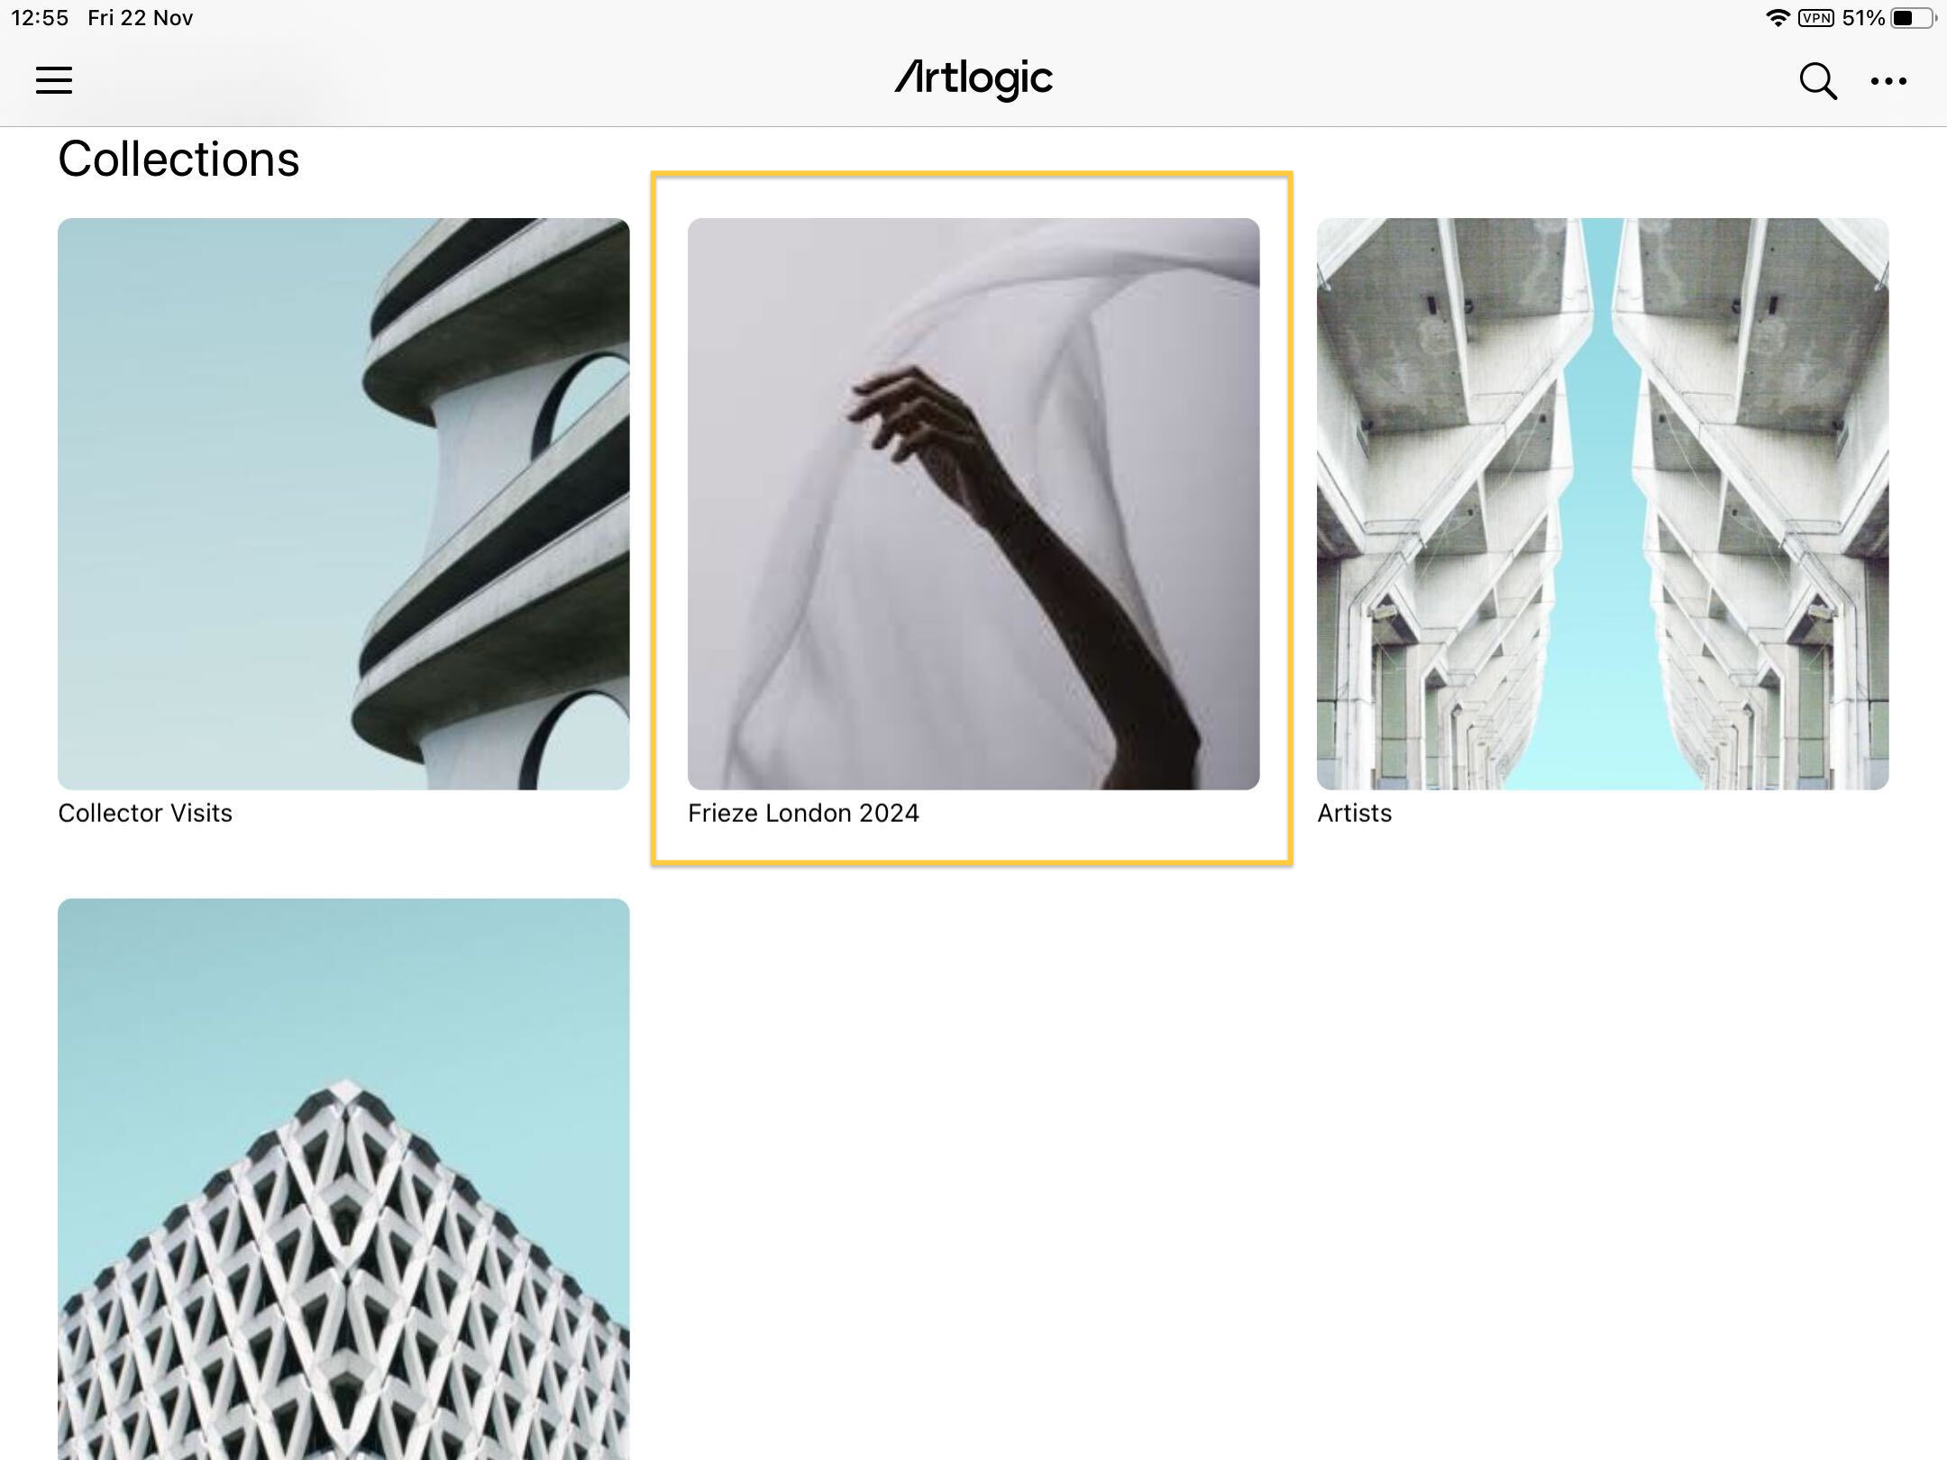Tap the Collector Visits label
This screenshot has height=1460, width=1947.
145,813
